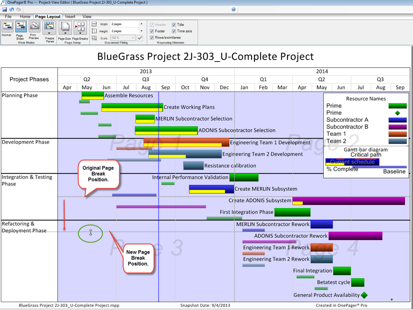The width and height of the screenshot is (413, 310).
Task: Open the File menu
Action: point(8,16)
